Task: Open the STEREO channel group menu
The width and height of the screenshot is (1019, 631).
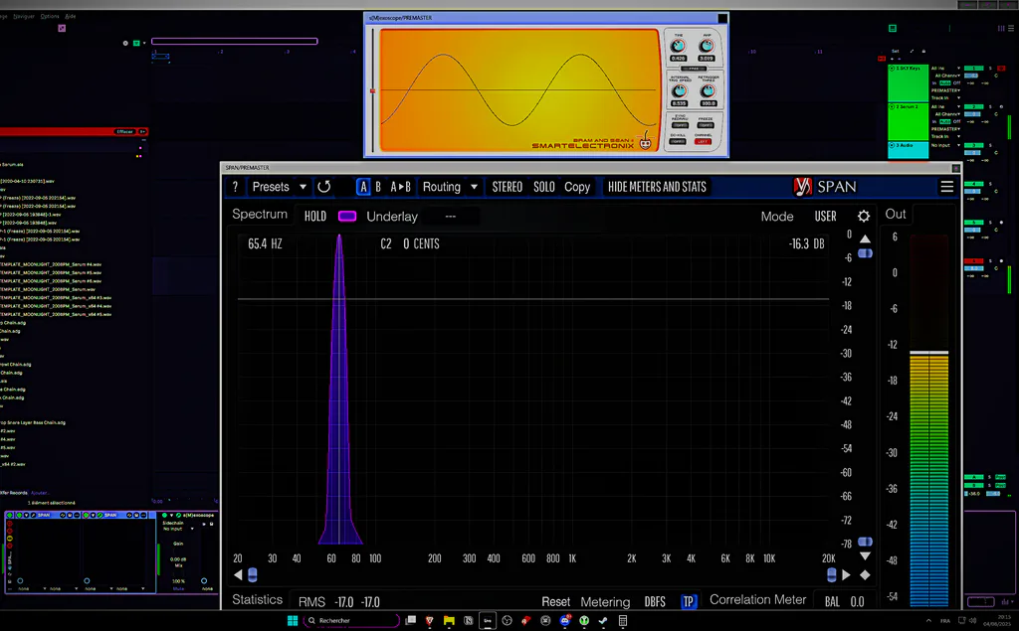Action: pos(507,187)
